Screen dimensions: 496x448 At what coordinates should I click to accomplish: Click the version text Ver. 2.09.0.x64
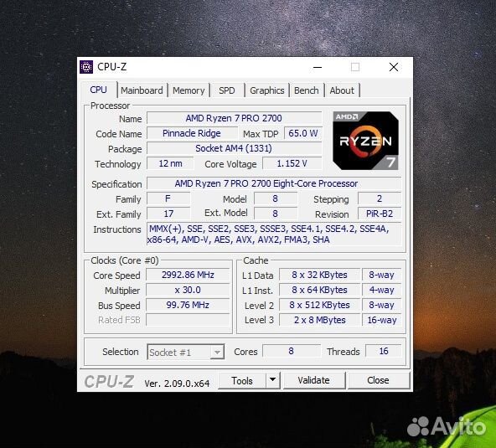pyautogui.click(x=177, y=384)
